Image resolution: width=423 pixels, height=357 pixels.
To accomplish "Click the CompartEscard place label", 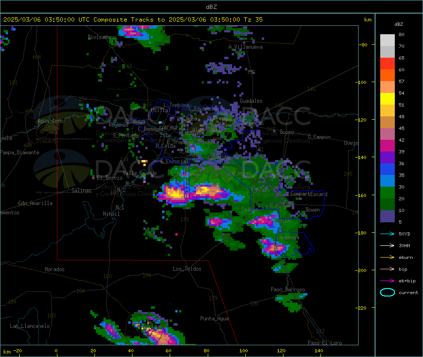I will pos(309,194).
